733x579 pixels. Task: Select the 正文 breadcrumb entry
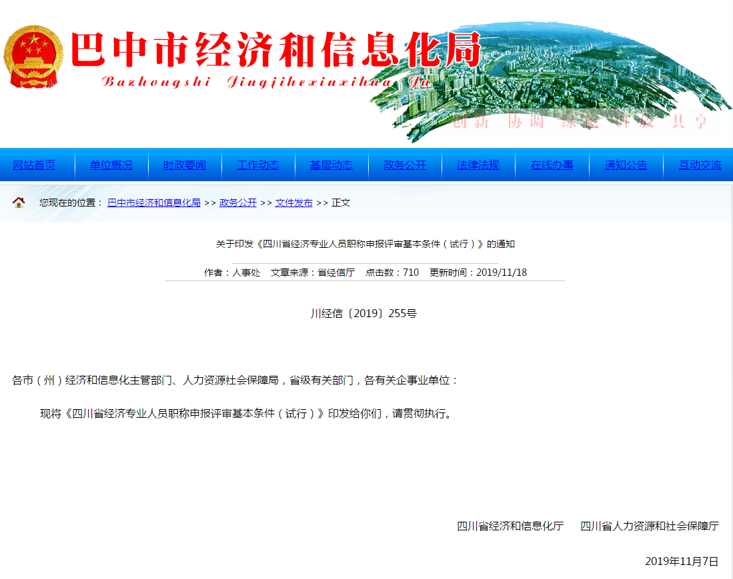[339, 203]
